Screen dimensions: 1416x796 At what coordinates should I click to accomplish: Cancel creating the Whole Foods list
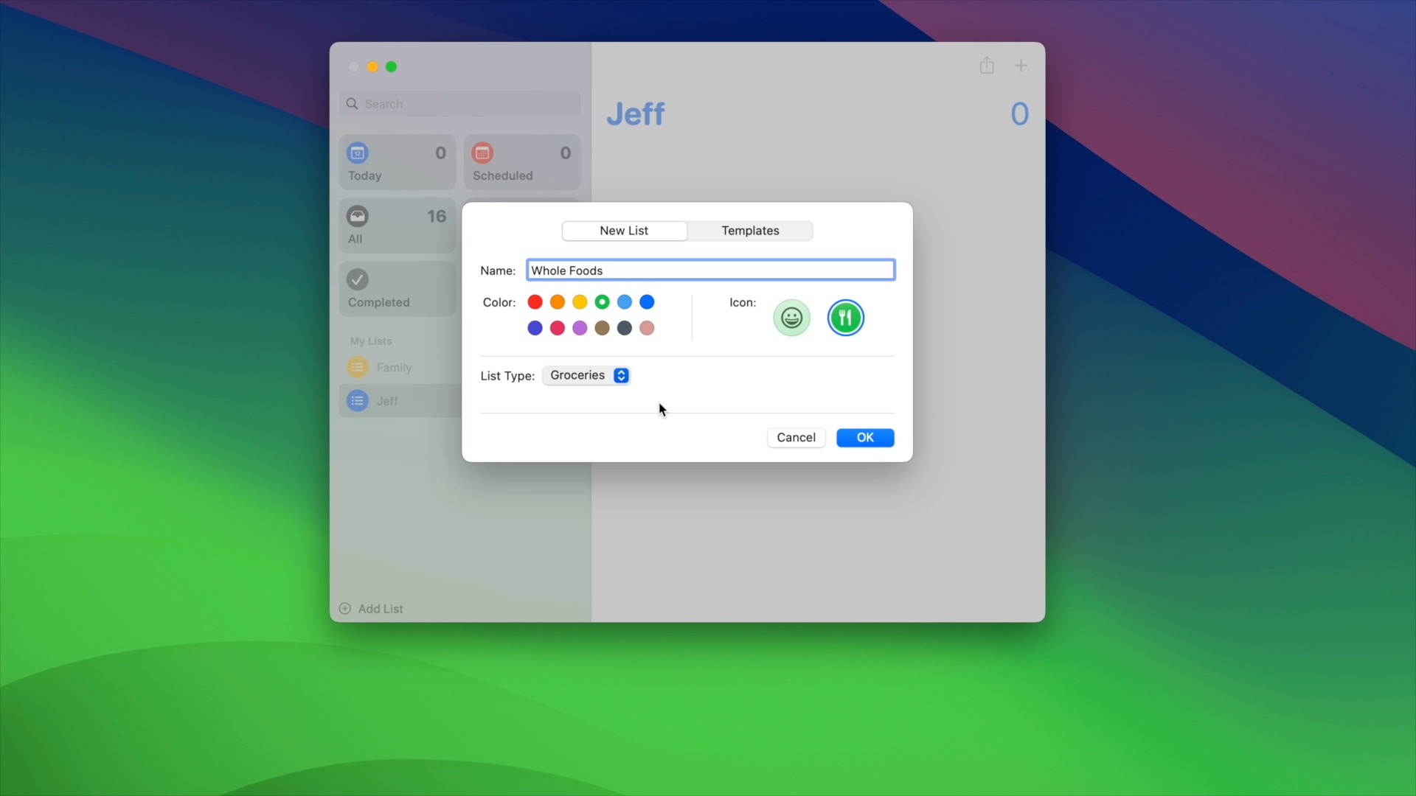(x=796, y=437)
